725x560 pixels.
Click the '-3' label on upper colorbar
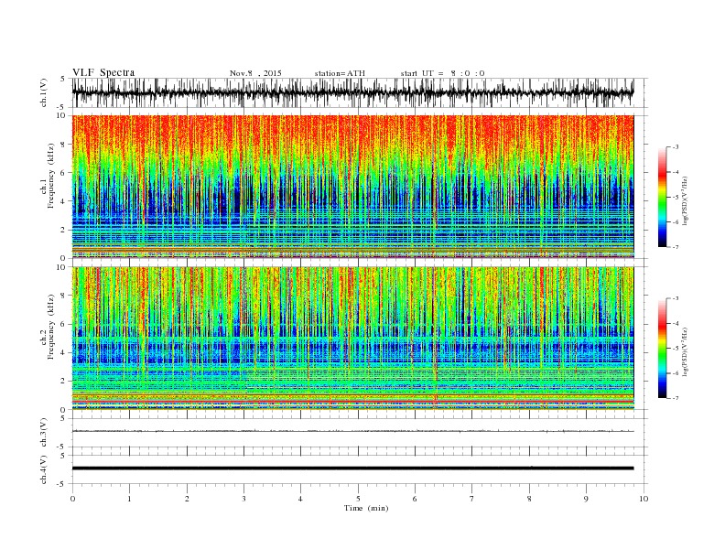676,147
